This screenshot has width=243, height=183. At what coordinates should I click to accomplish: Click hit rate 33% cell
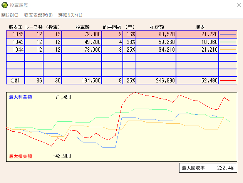129,42
